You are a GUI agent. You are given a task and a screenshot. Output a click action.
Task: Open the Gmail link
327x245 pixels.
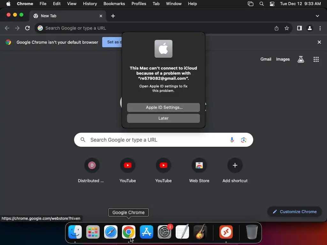coord(266,59)
